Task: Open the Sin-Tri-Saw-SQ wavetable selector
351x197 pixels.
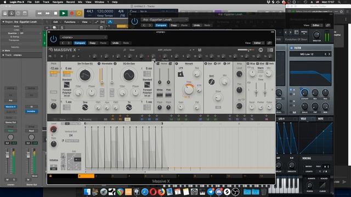Action: (x=85, y=63)
